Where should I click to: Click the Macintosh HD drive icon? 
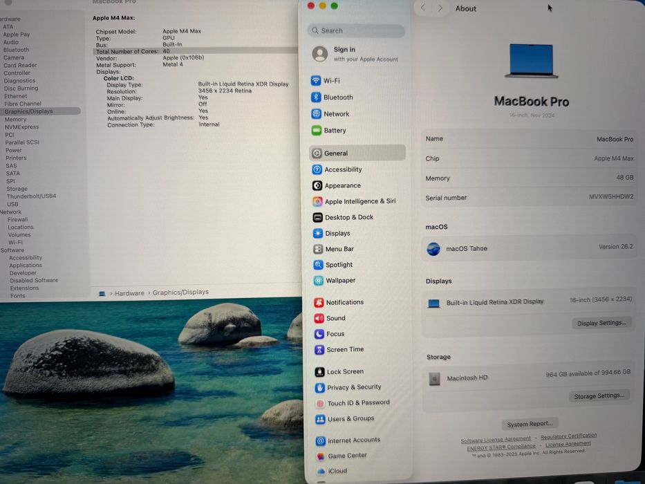pyautogui.click(x=434, y=378)
